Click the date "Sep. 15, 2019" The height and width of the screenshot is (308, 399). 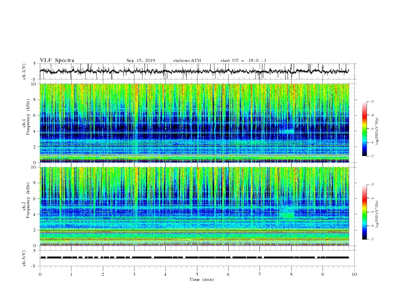click(141, 60)
